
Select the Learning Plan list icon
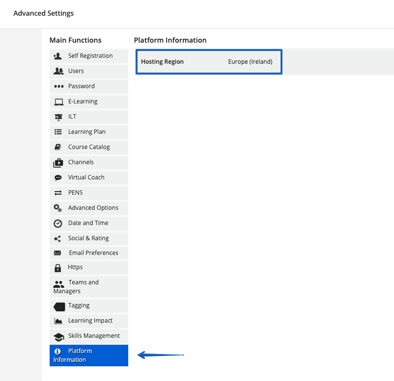59,132
